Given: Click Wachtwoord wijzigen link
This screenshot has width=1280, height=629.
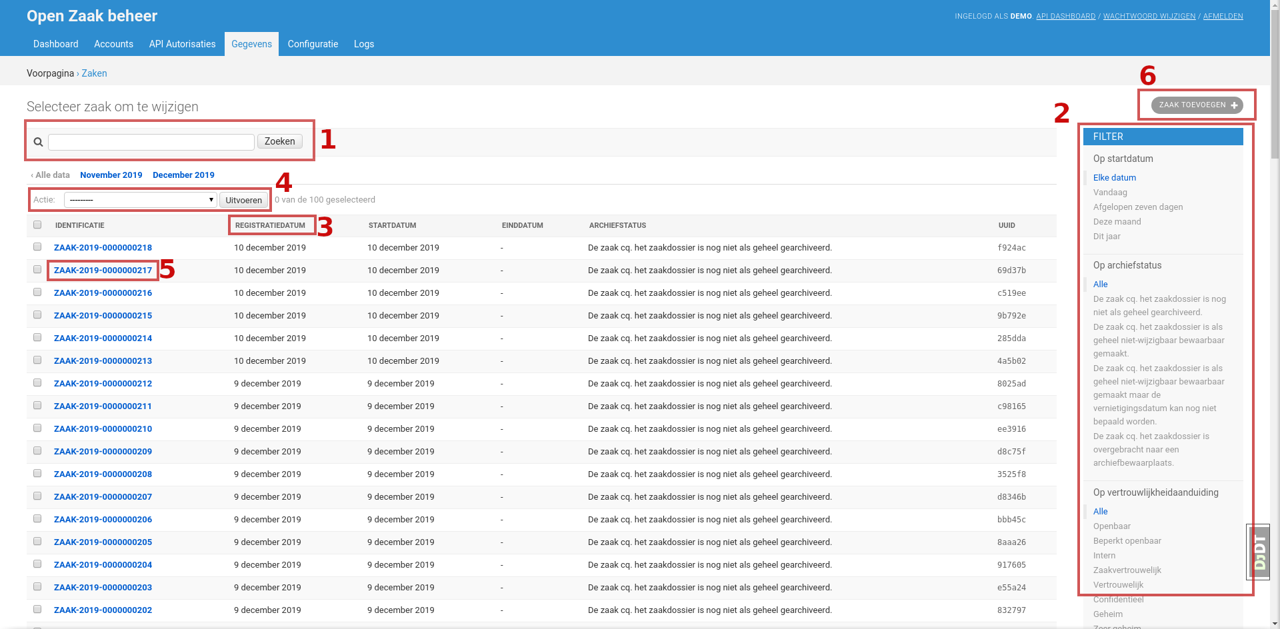Looking at the screenshot, I should [x=1149, y=16].
